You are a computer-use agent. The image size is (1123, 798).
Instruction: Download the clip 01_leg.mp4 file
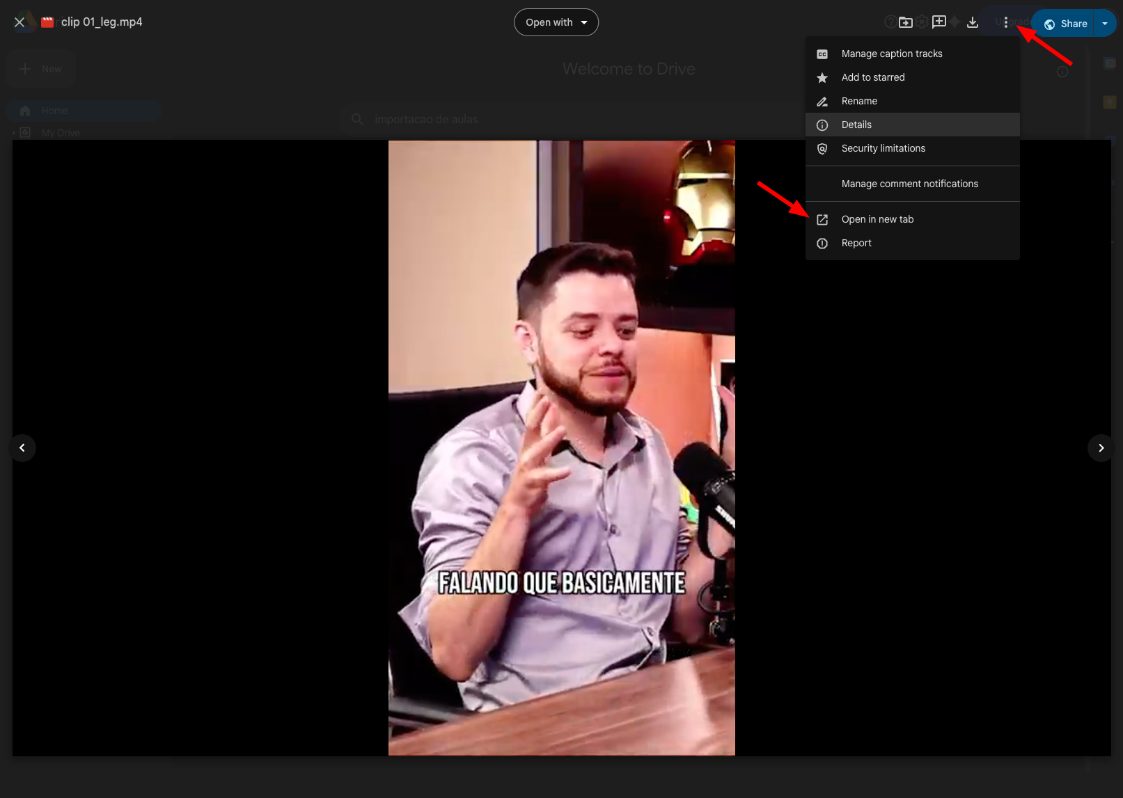(972, 22)
